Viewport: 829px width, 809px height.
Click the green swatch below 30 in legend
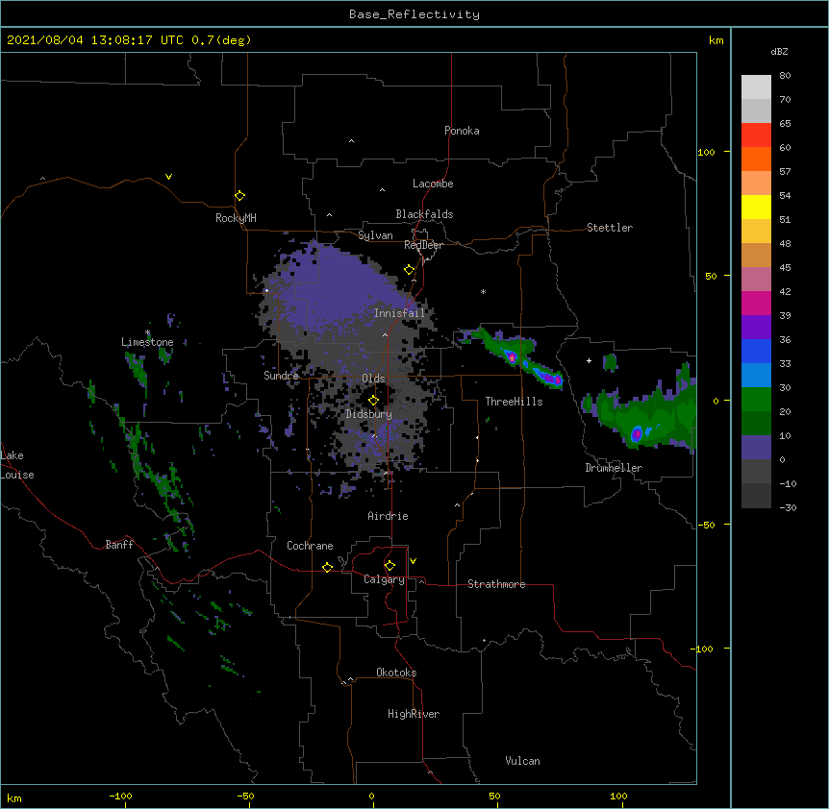click(756, 400)
